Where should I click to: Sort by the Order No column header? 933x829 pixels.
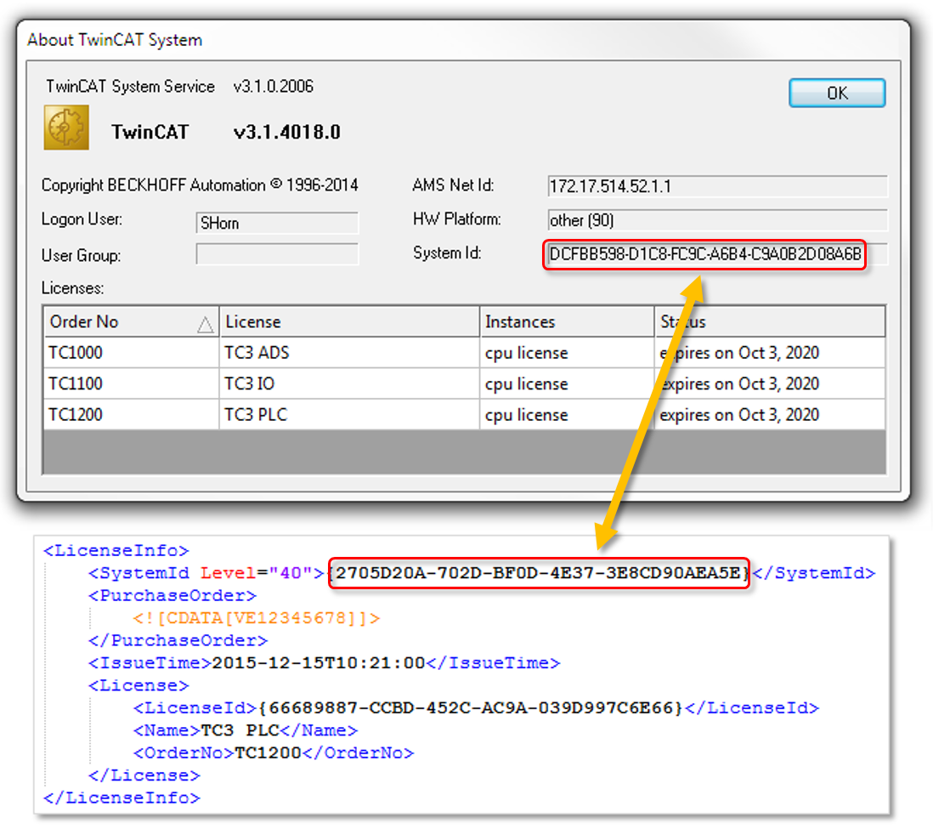pos(131,321)
